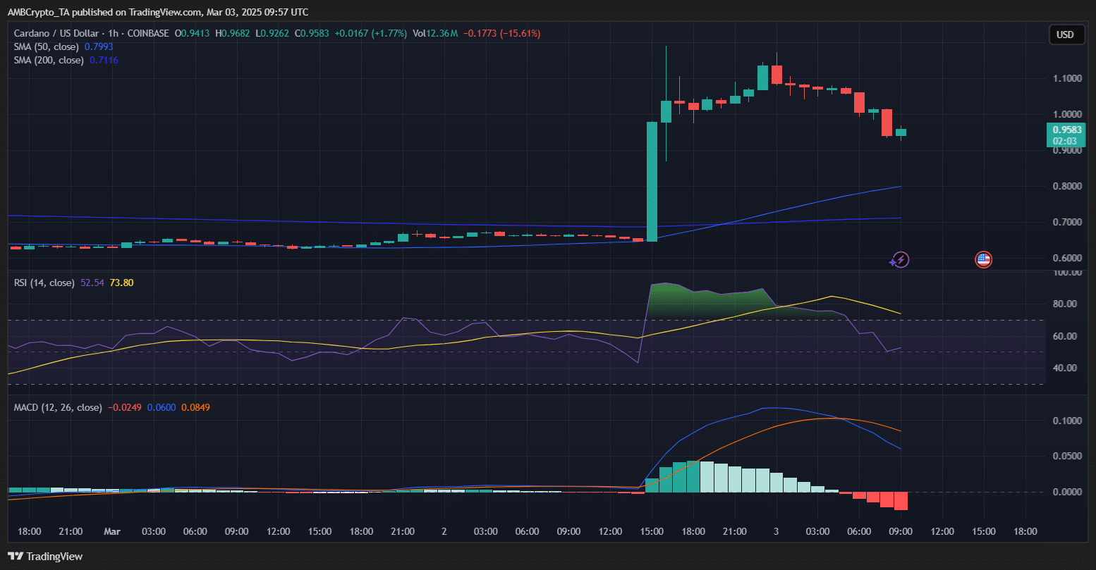
Task: Click the 80.00 label on RSI scale
Action: [1064, 304]
